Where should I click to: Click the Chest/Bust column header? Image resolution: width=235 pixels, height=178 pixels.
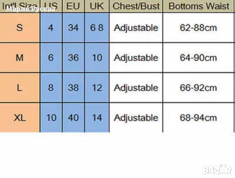[136, 6]
